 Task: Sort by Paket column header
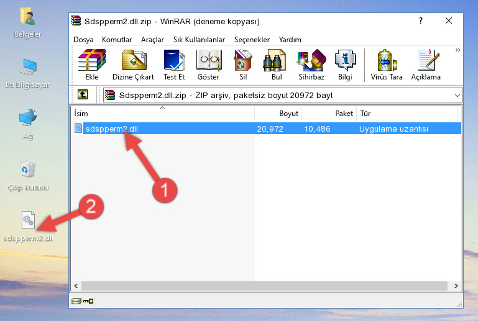tap(329, 113)
